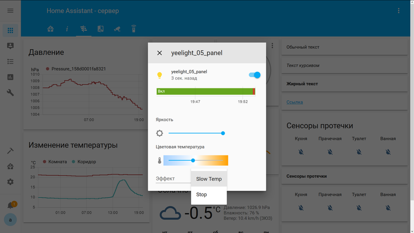
Task: Toggle 'Коридор' legend series
Action: click(x=84, y=162)
